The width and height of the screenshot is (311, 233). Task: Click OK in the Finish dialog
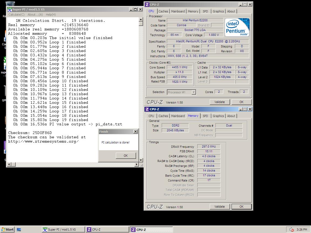pos(126,156)
